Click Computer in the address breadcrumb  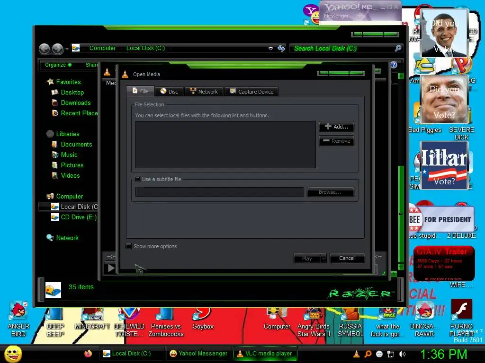102,48
